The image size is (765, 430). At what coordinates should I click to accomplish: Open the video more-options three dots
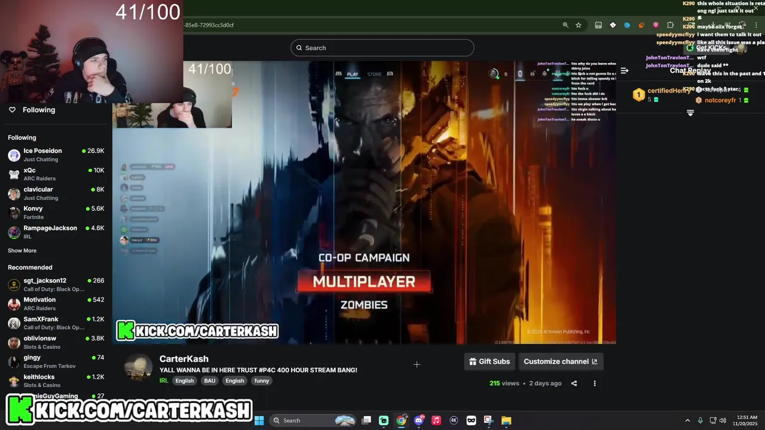pos(594,383)
